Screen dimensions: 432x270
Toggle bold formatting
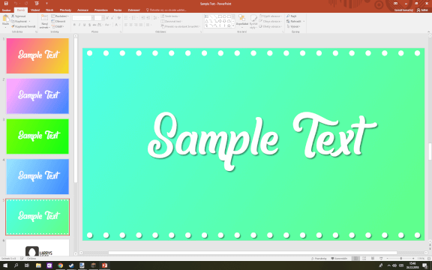(74, 25)
